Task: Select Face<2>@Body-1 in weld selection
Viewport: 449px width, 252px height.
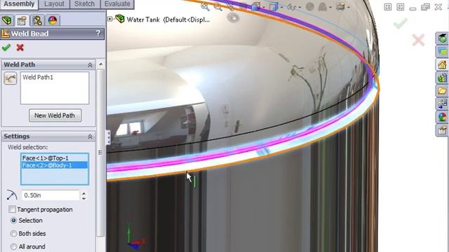Action: [x=55, y=165]
